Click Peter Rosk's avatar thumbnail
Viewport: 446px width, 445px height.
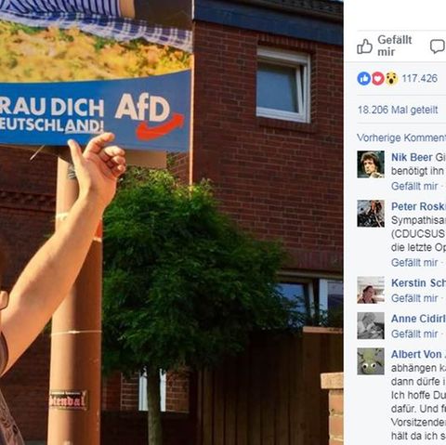(371, 214)
